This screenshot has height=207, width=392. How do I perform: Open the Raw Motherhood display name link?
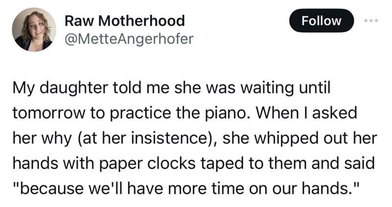pyautogui.click(x=124, y=21)
